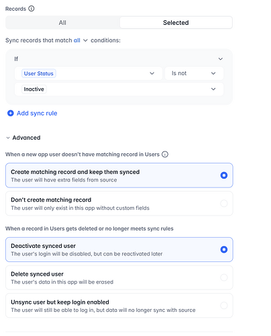Collapse the Advanced section chevron
271x336 pixels.
pyautogui.click(x=8, y=138)
